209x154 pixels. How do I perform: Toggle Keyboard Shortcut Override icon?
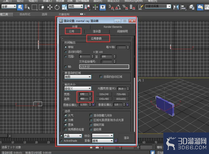pos(103,7)
